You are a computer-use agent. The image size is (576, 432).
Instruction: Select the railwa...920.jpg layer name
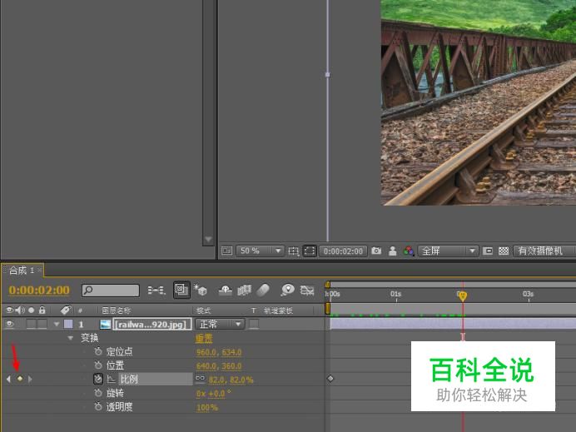pyautogui.click(x=152, y=324)
